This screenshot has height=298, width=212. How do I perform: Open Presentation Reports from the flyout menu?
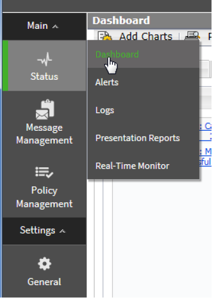138,138
